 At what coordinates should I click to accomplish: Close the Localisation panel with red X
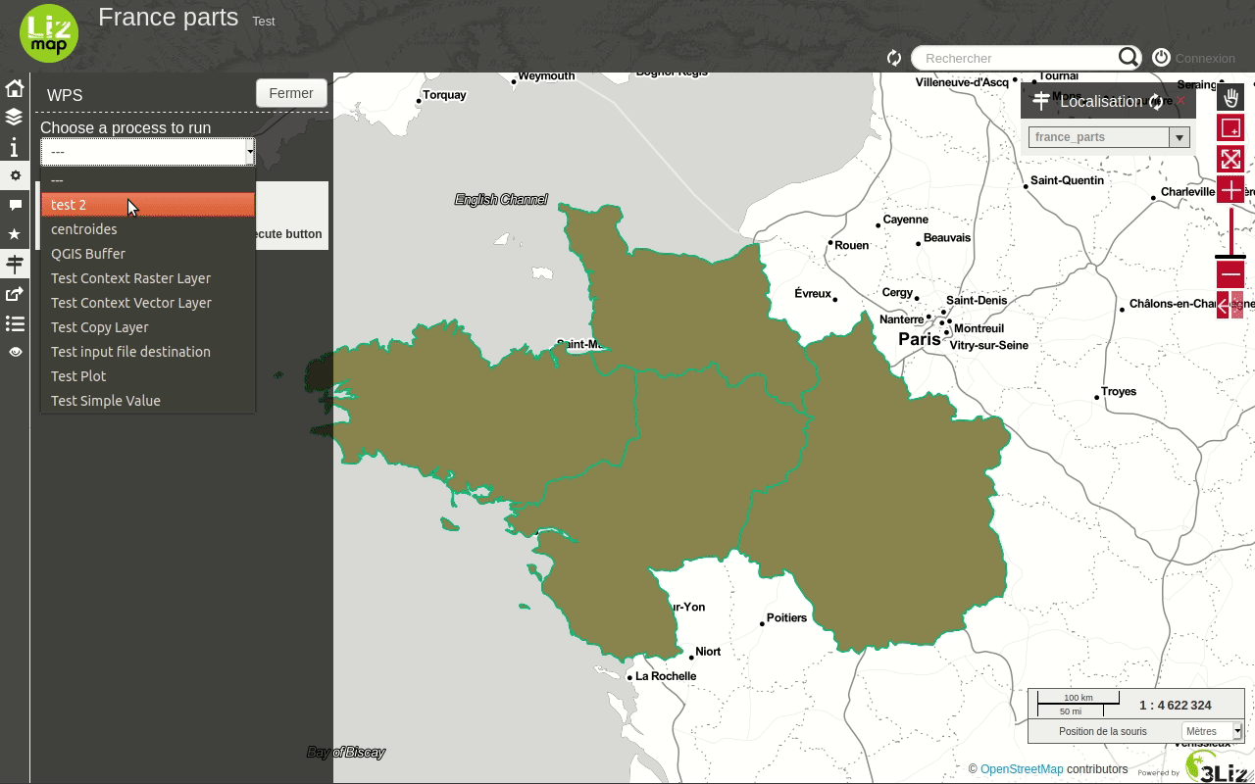coord(1180,100)
